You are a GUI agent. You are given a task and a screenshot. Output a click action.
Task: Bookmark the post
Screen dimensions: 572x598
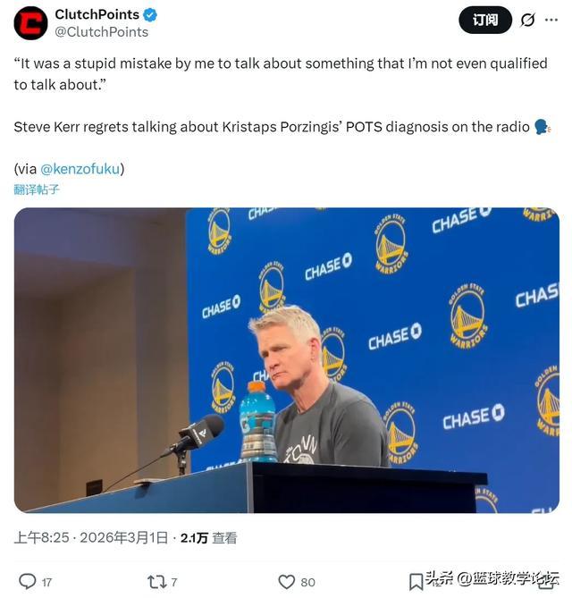[x=416, y=582]
